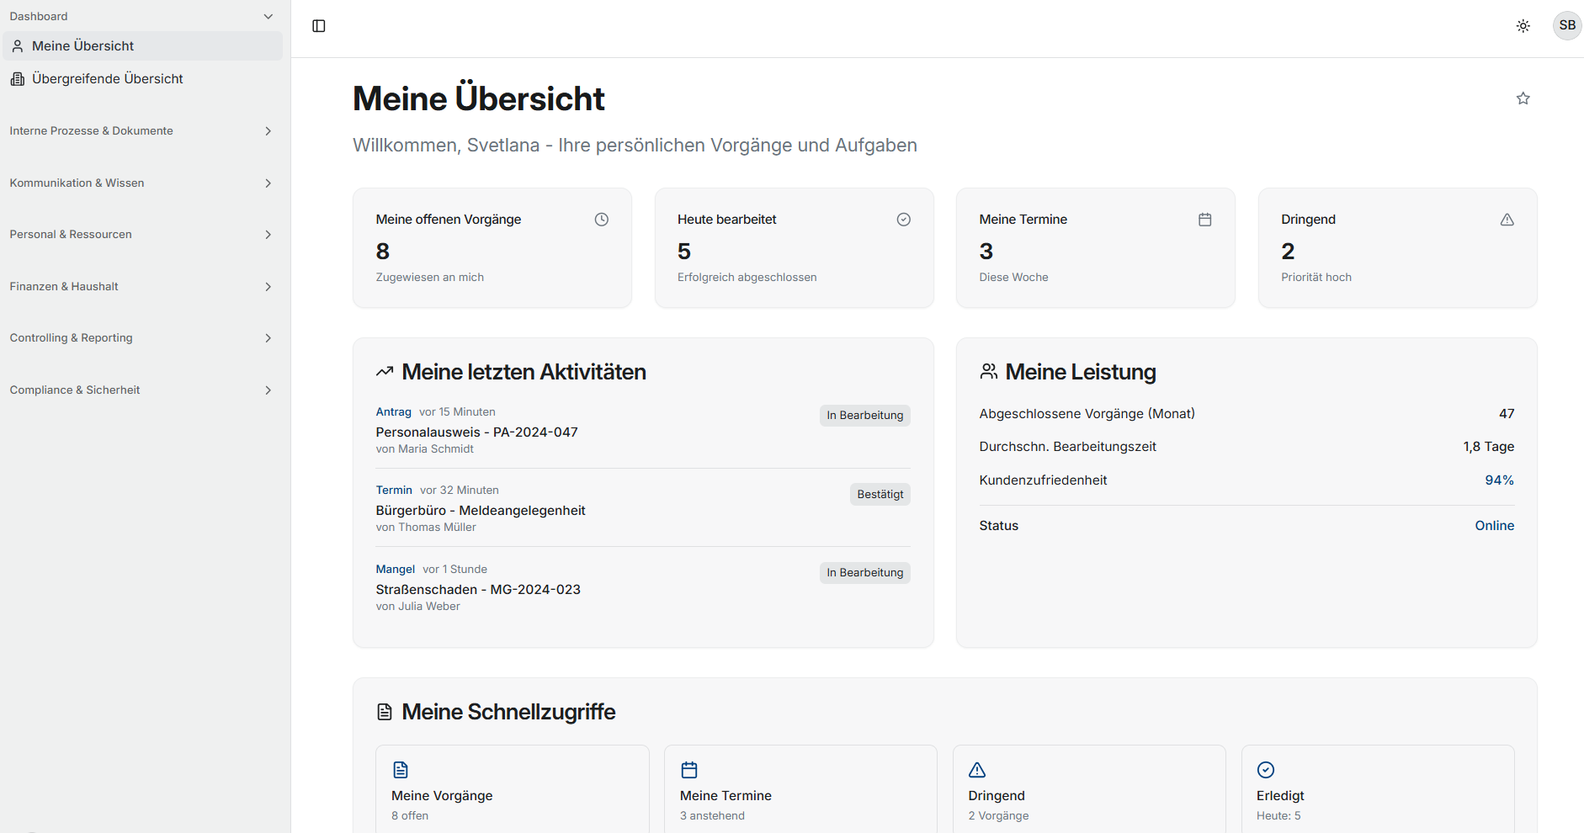
Task: Click 'von Thomas Müller' text
Action: (426, 528)
